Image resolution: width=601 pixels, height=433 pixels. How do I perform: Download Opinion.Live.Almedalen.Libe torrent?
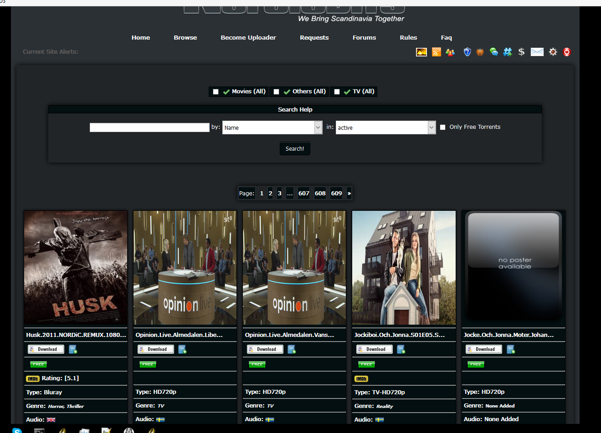pos(155,349)
